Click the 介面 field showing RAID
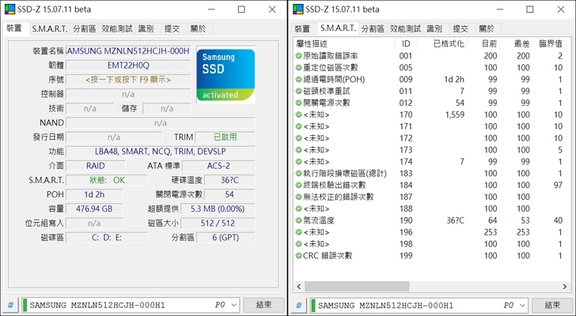Viewport: 576px width, 316px height. tap(96, 166)
